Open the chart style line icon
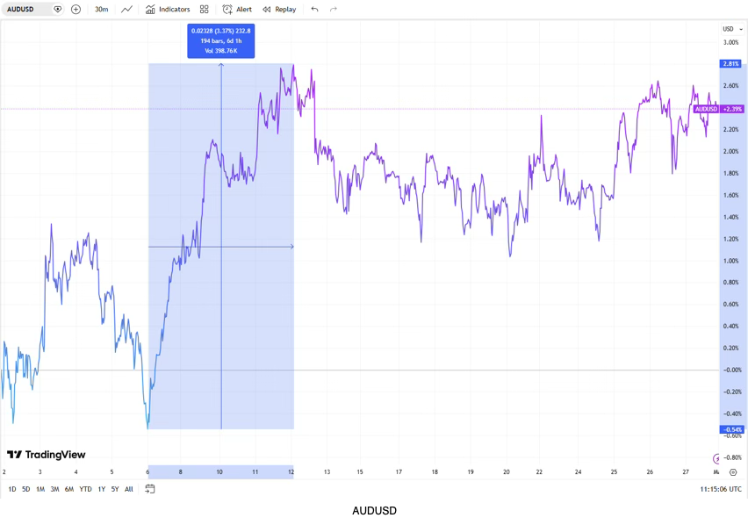Viewport: 748px width, 525px height. (127, 10)
